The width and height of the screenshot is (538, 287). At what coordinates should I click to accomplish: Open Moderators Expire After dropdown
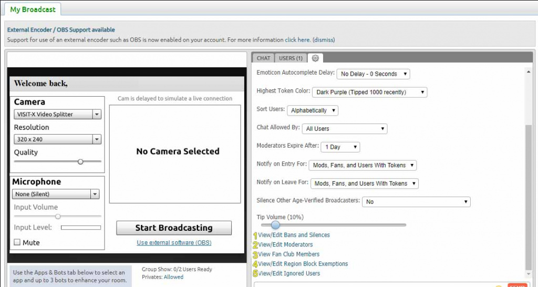point(340,147)
